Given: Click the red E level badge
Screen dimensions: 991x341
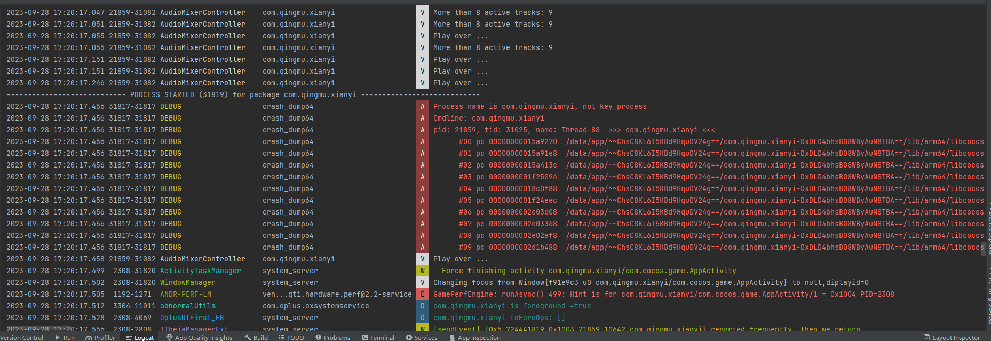Looking at the screenshot, I should click(x=422, y=294).
